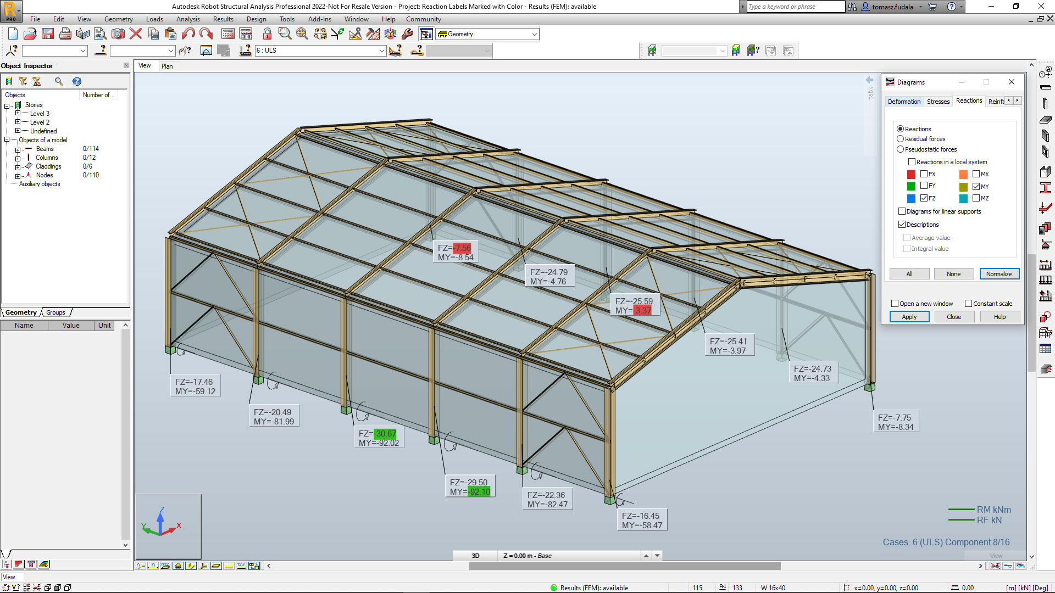Open the 6 : ULS load case dropdown
The height and width of the screenshot is (593, 1055).
pos(381,51)
